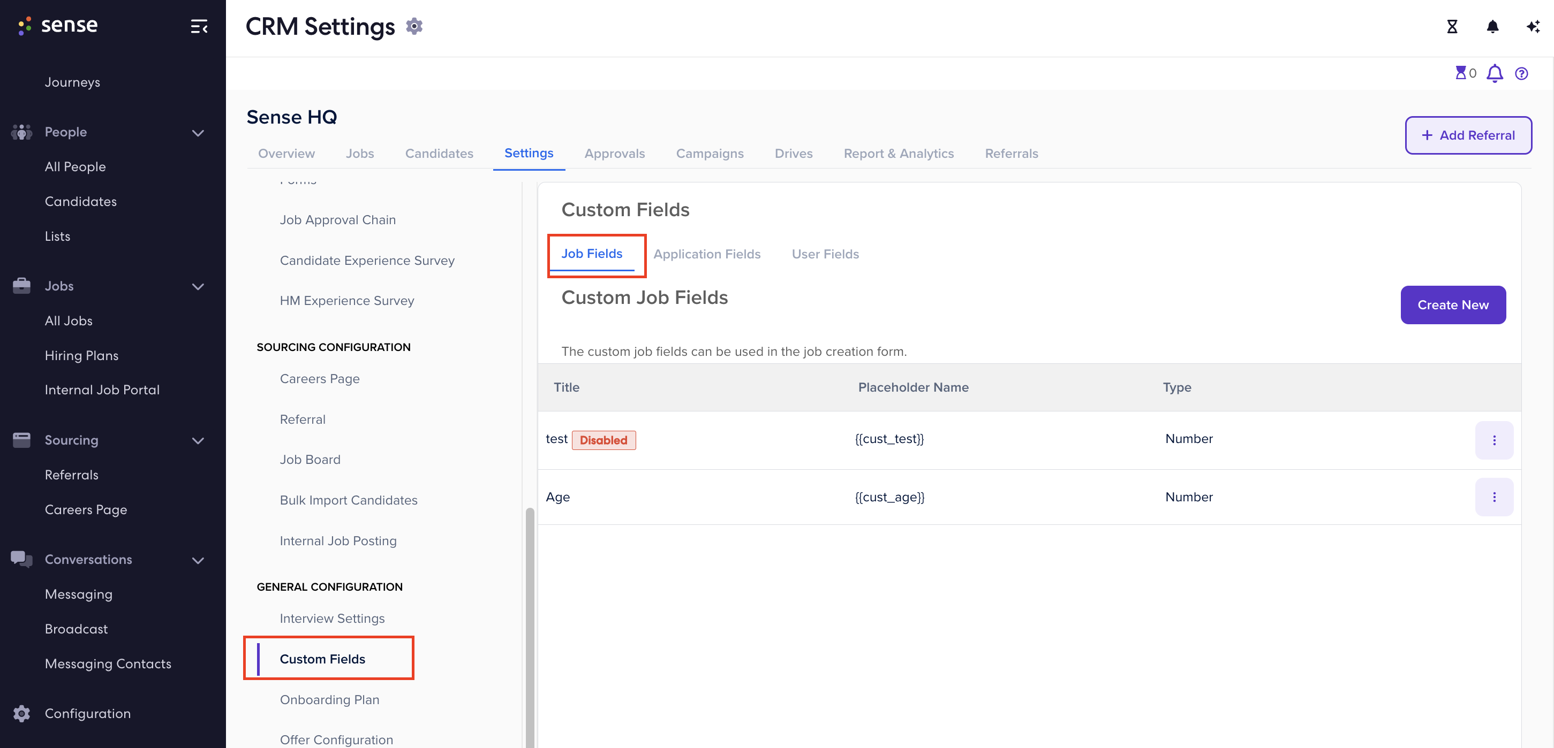Open three-dot menu for test row
The height and width of the screenshot is (748, 1554).
click(x=1494, y=440)
